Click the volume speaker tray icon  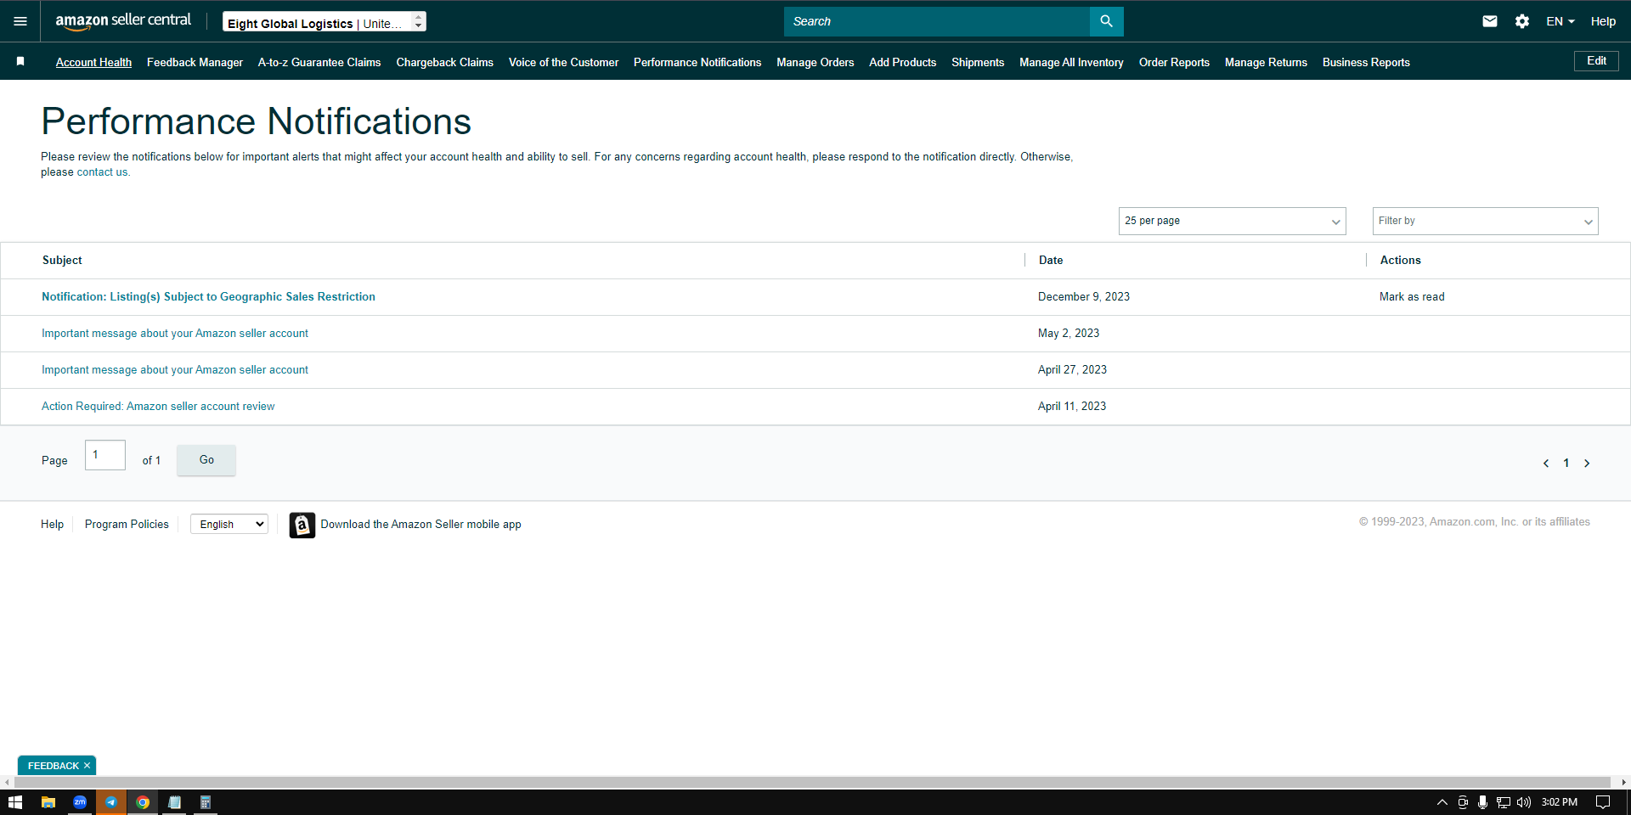1523,802
